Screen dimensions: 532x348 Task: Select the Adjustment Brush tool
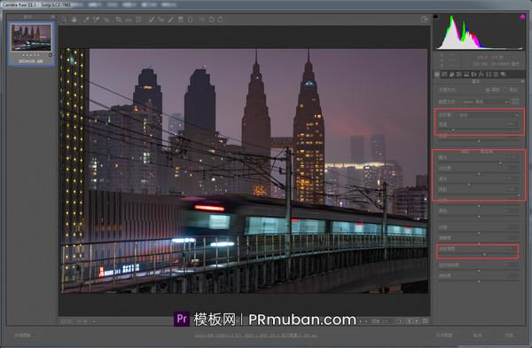(170, 20)
